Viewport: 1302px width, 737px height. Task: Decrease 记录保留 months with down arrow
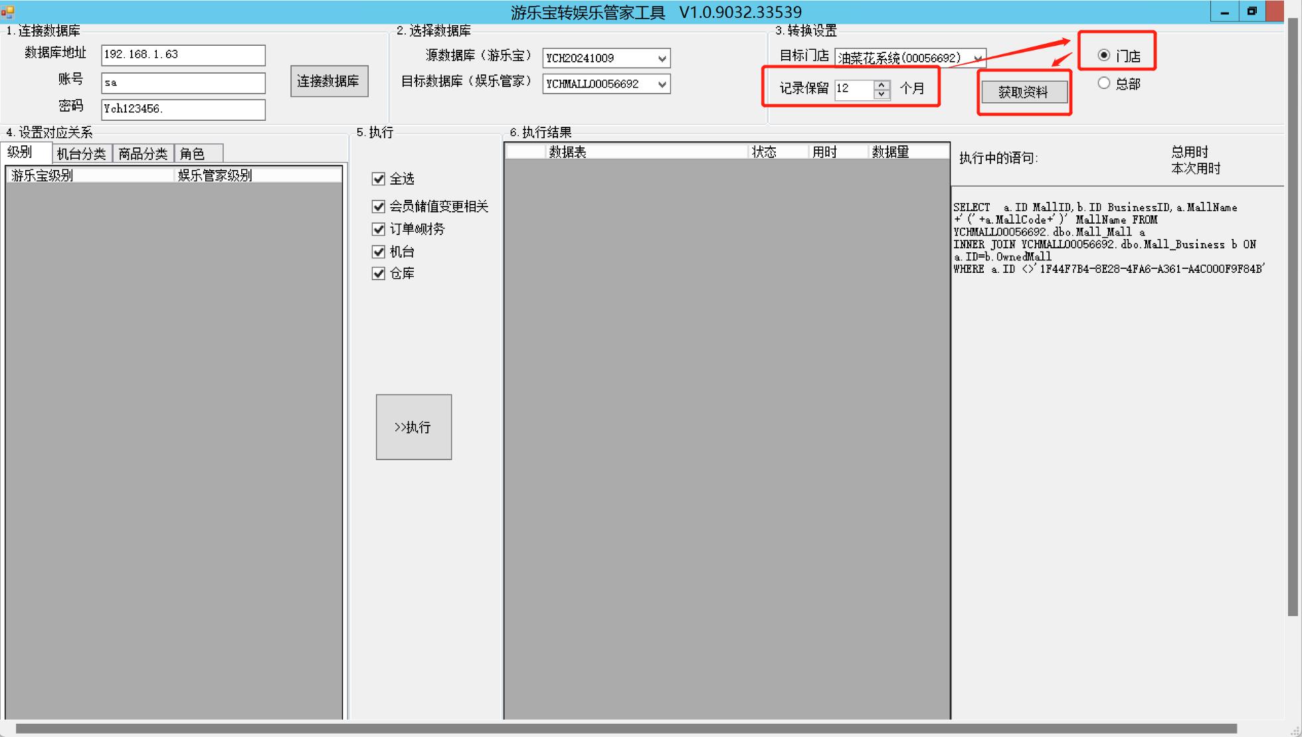[882, 94]
